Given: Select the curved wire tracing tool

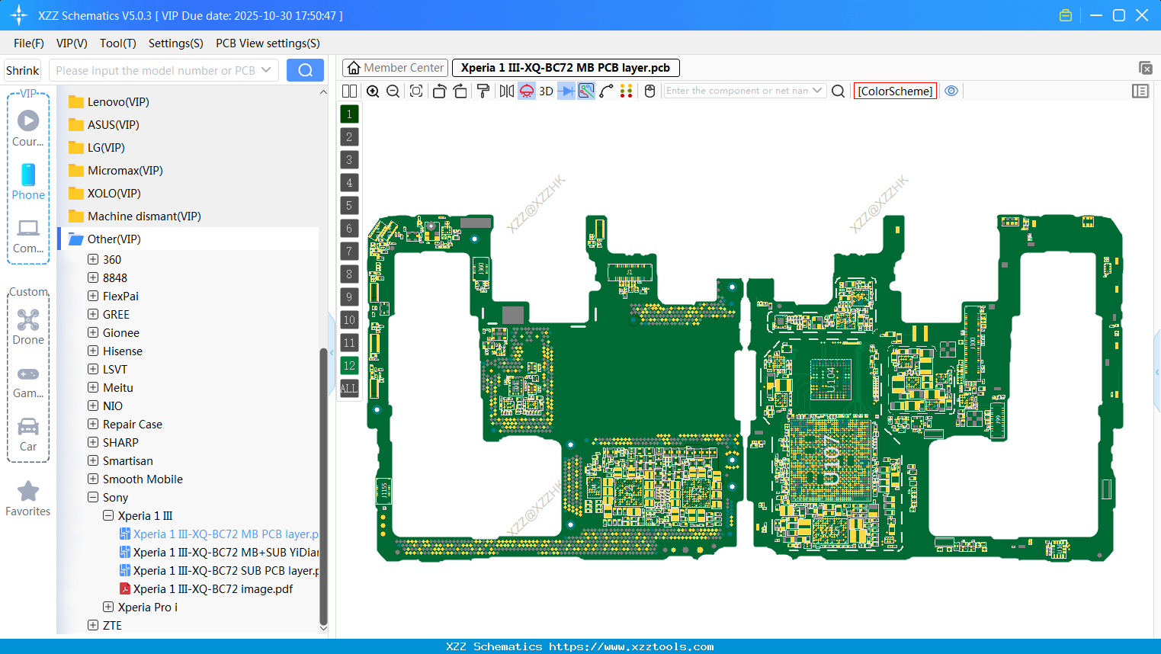Looking at the screenshot, I should coord(606,91).
